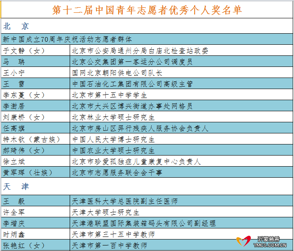Select cell 北京市志愿服务联合会干事
294x251 pixels.
[181, 172]
